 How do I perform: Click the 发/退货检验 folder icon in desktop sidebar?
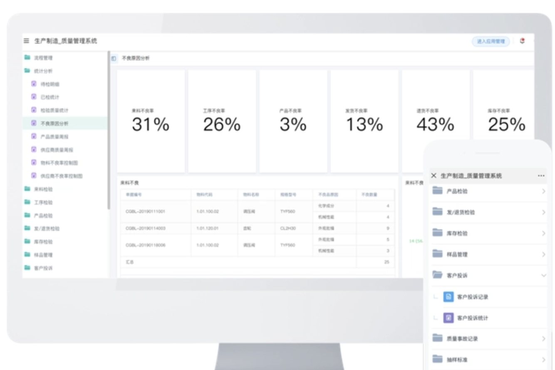(27, 228)
